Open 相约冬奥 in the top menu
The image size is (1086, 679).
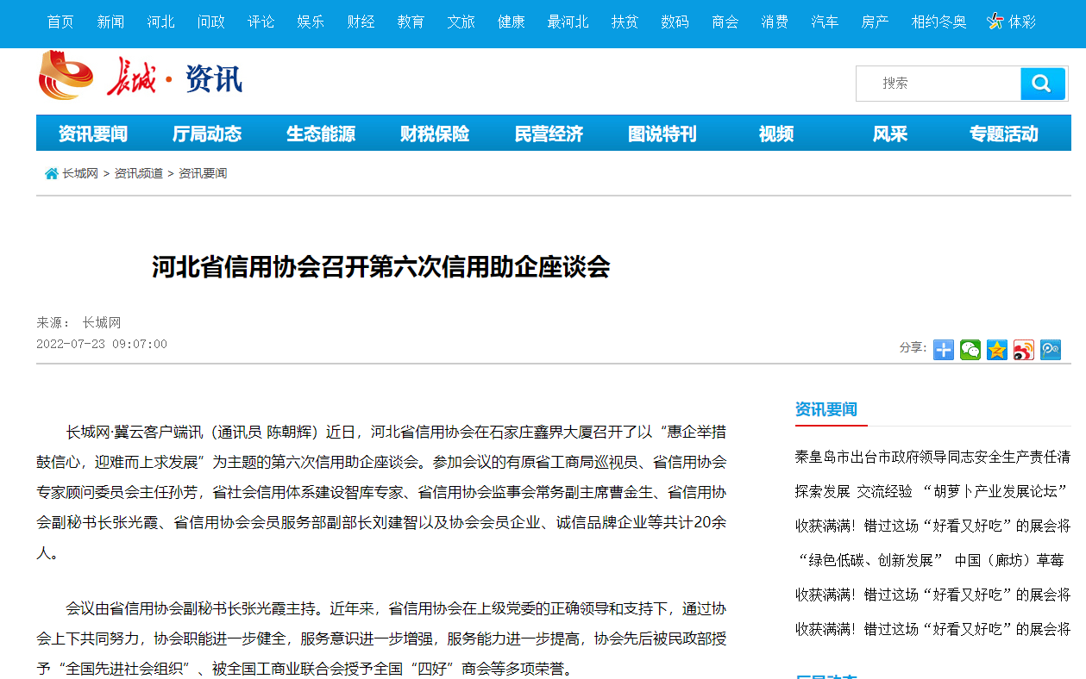938,22
